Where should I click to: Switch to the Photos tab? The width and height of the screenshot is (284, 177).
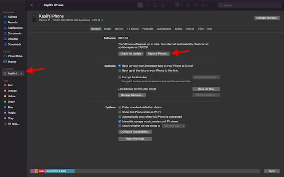click(x=190, y=29)
